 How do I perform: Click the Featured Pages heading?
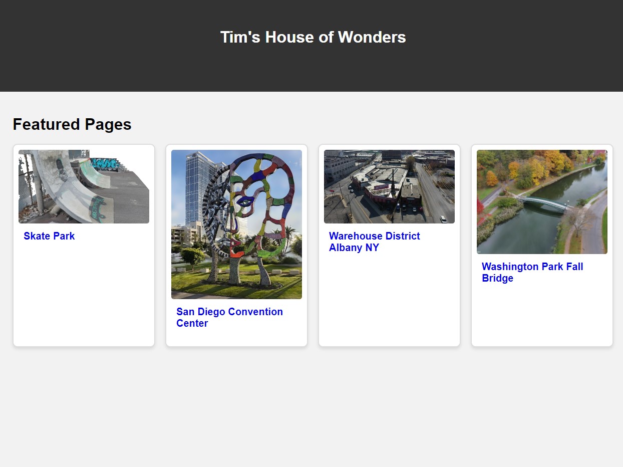coord(72,124)
